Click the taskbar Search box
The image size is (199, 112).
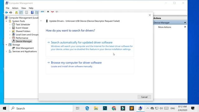(41, 108)
